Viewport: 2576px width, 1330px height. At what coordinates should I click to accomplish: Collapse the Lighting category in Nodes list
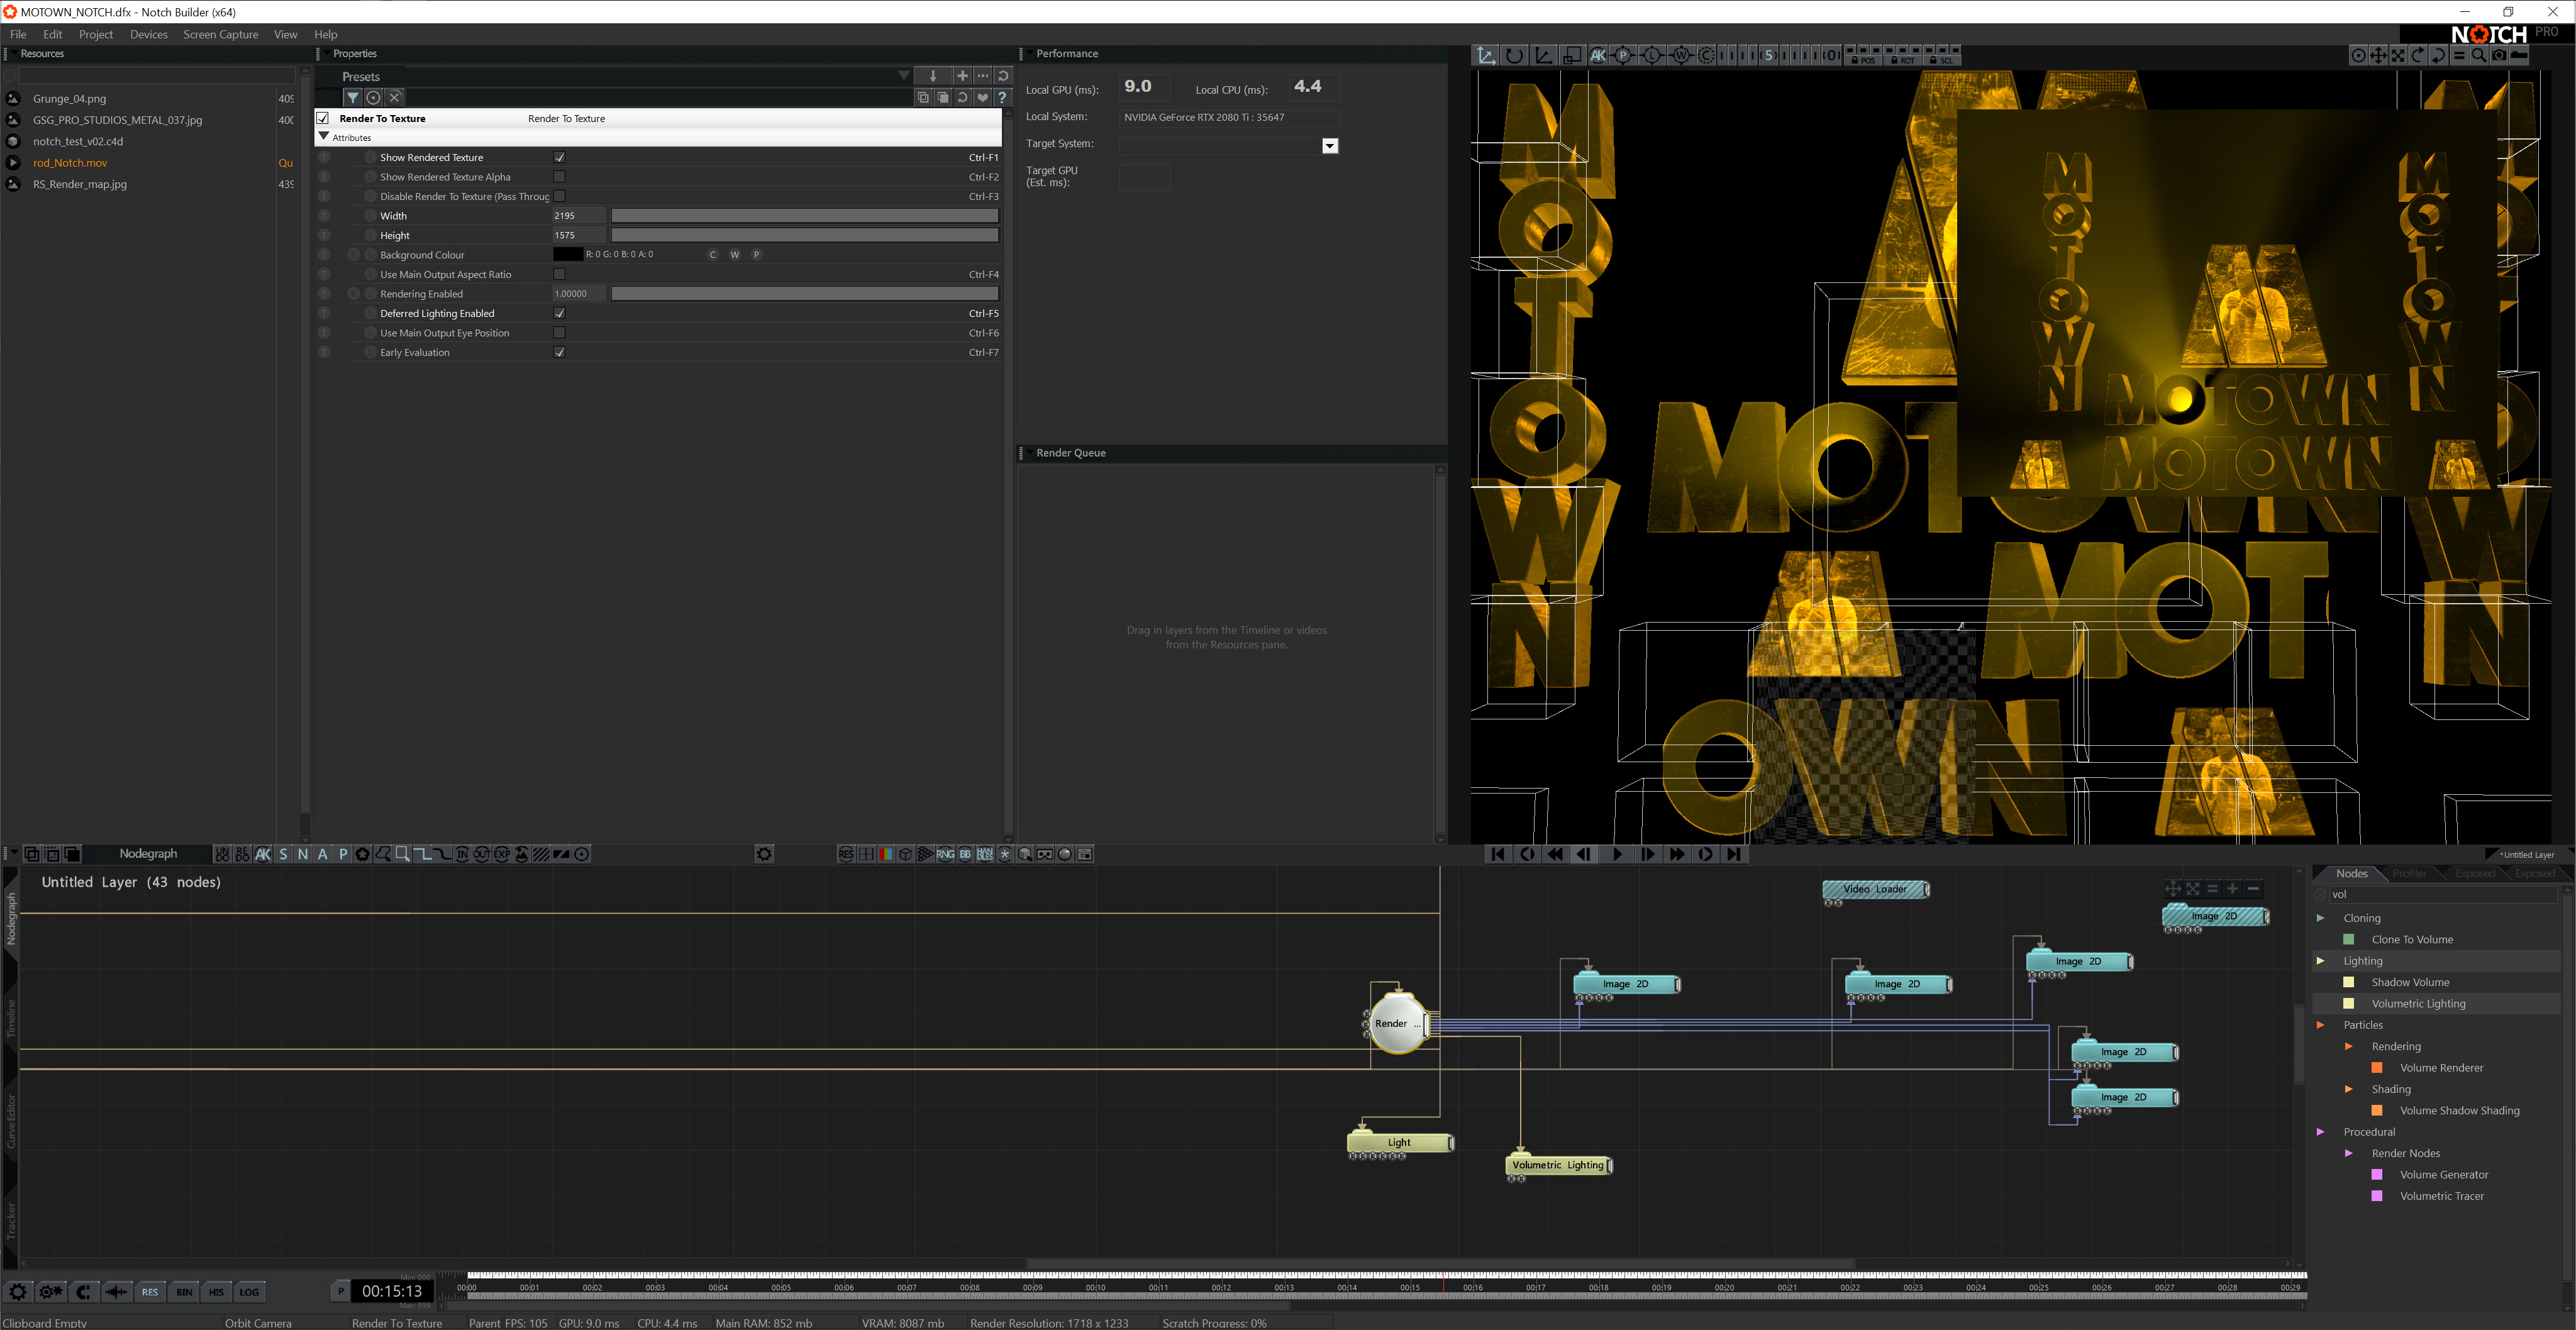[2321, 961]
